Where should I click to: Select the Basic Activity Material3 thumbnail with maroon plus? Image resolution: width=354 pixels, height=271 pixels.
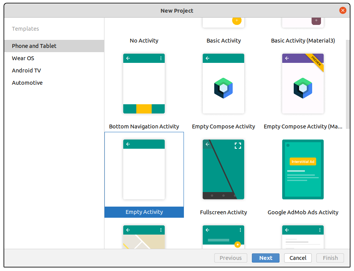click(x=303, y=23)
